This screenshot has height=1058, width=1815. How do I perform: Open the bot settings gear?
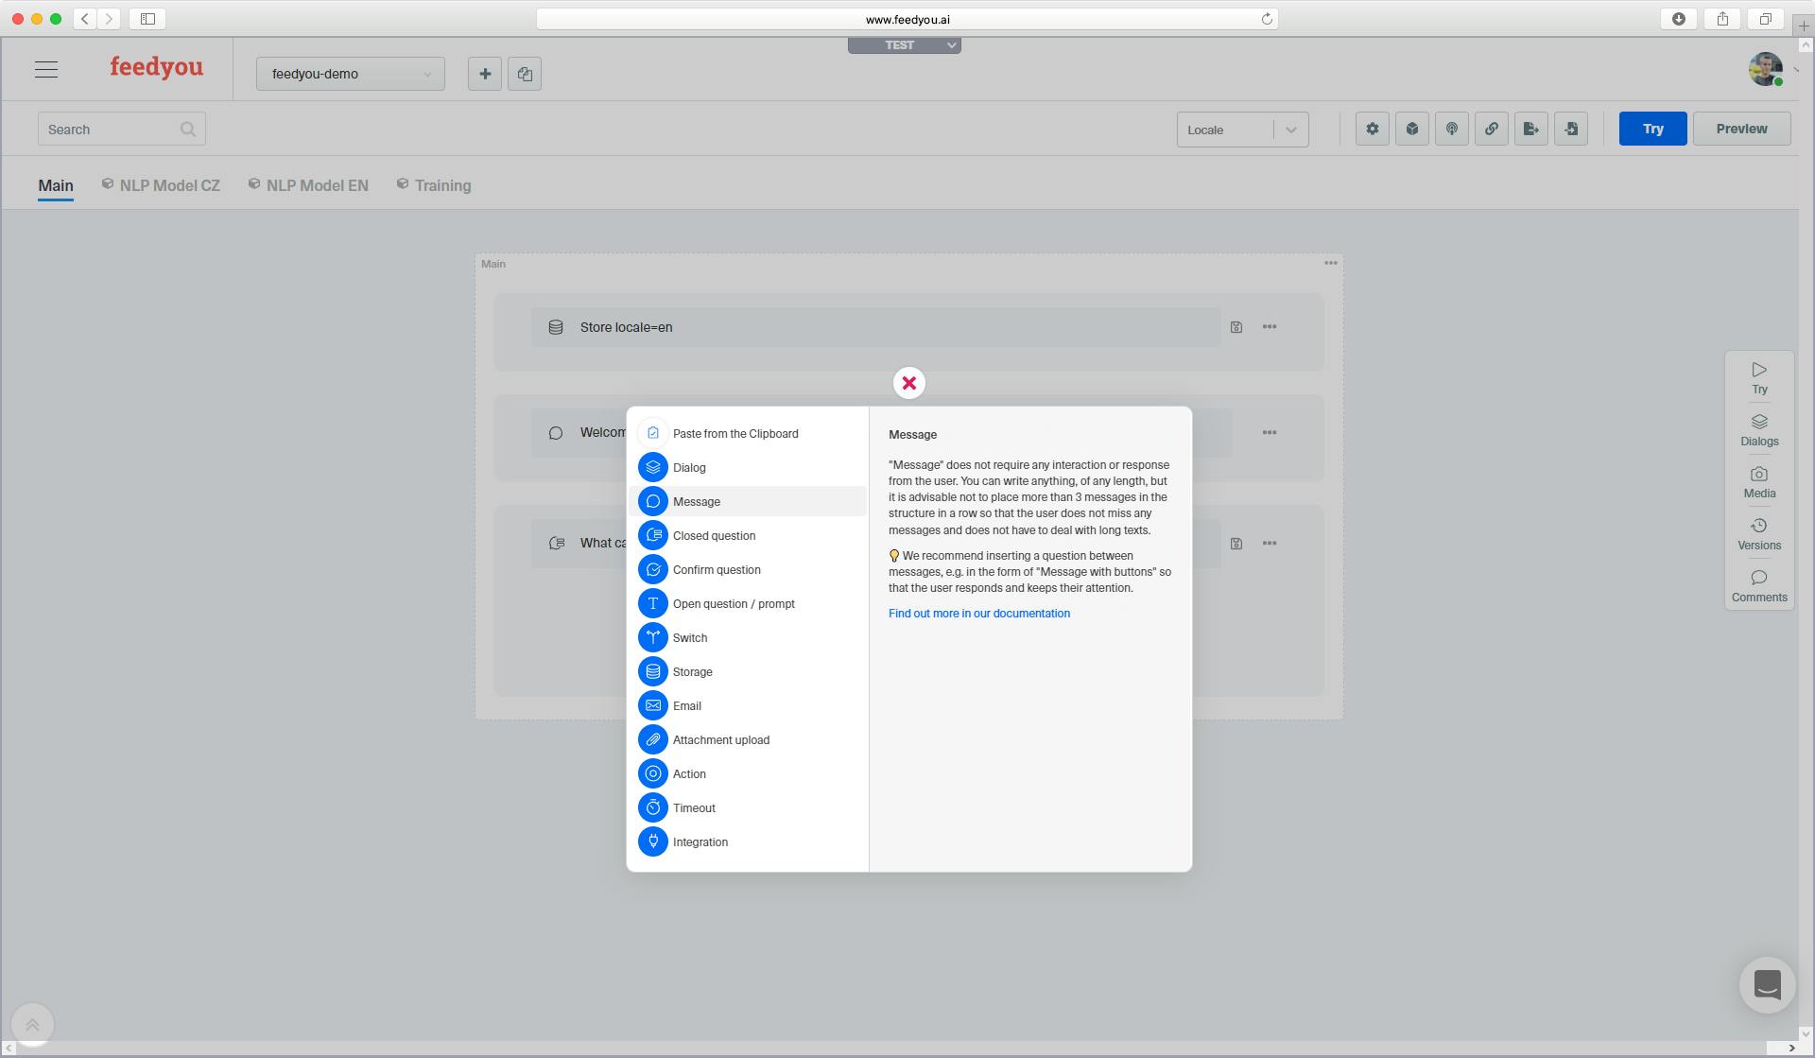point(1373,129)
